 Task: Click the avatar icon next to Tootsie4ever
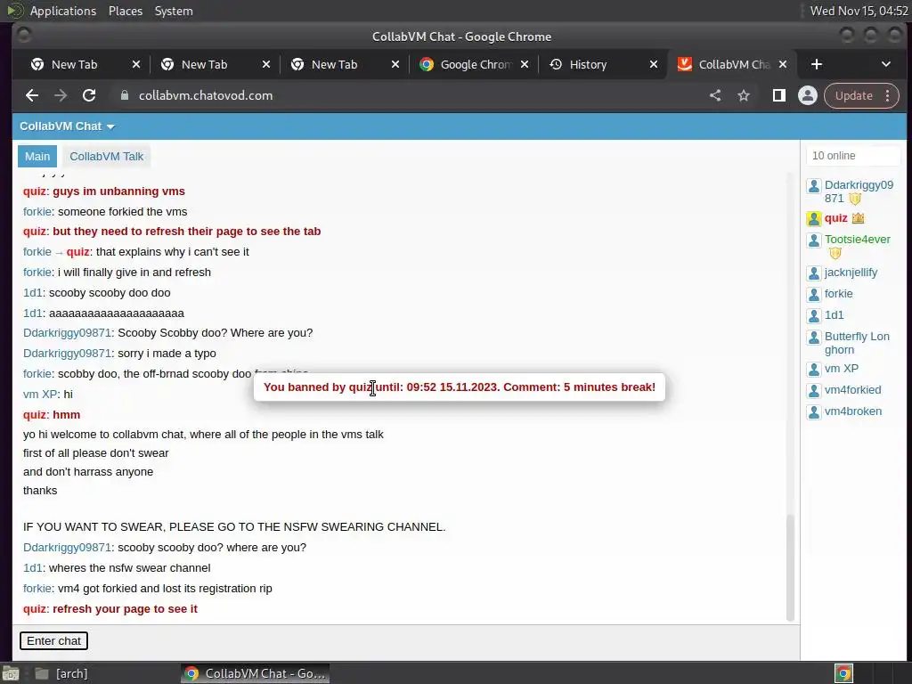tap(814, 240)
